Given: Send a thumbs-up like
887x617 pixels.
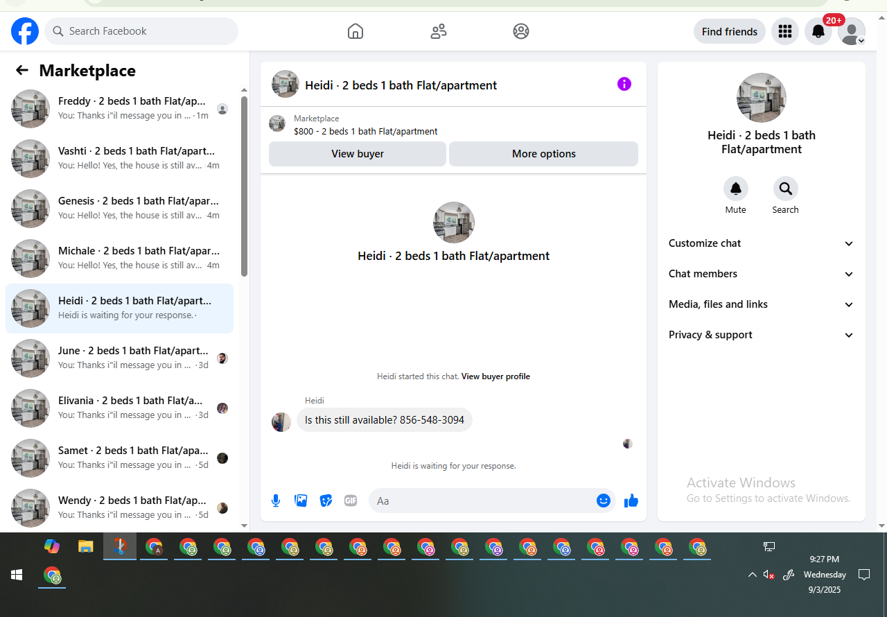Looking at the screenshot, I should [x=631, y=501].
